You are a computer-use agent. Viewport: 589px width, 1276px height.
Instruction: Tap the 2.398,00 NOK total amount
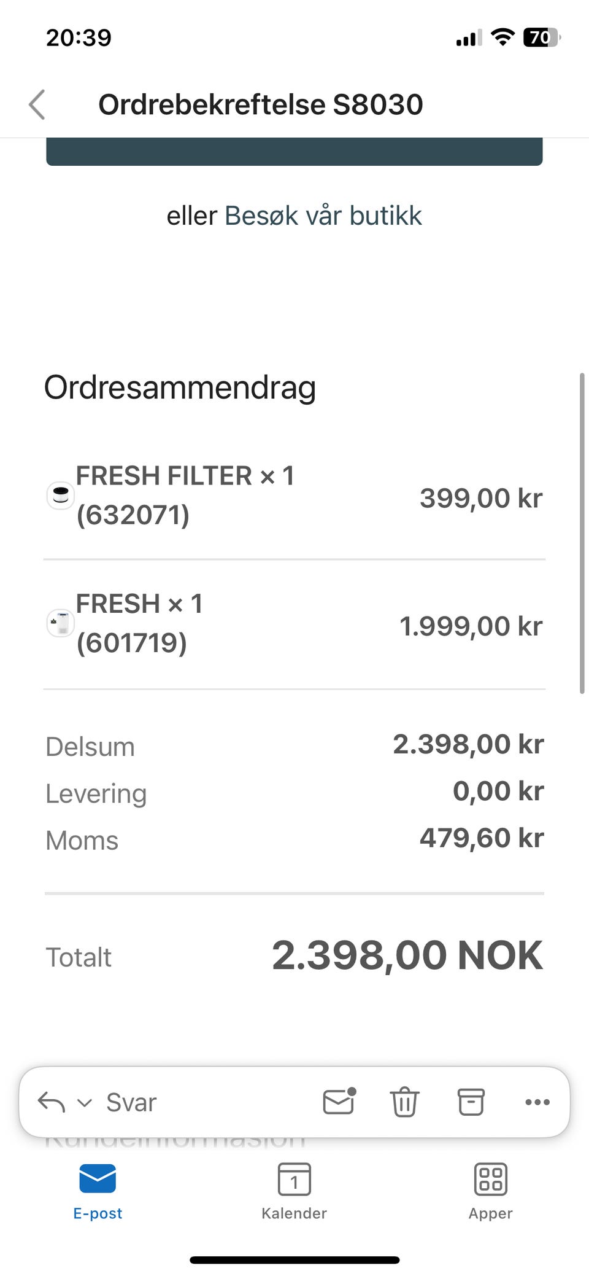[407, 955]
